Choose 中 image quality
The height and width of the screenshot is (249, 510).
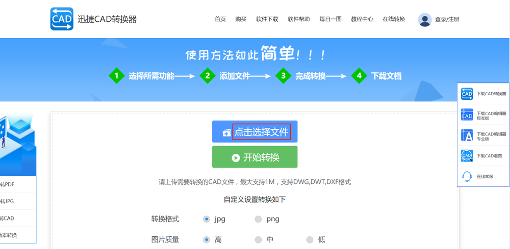pyautogui.click(x=258, y=240)
